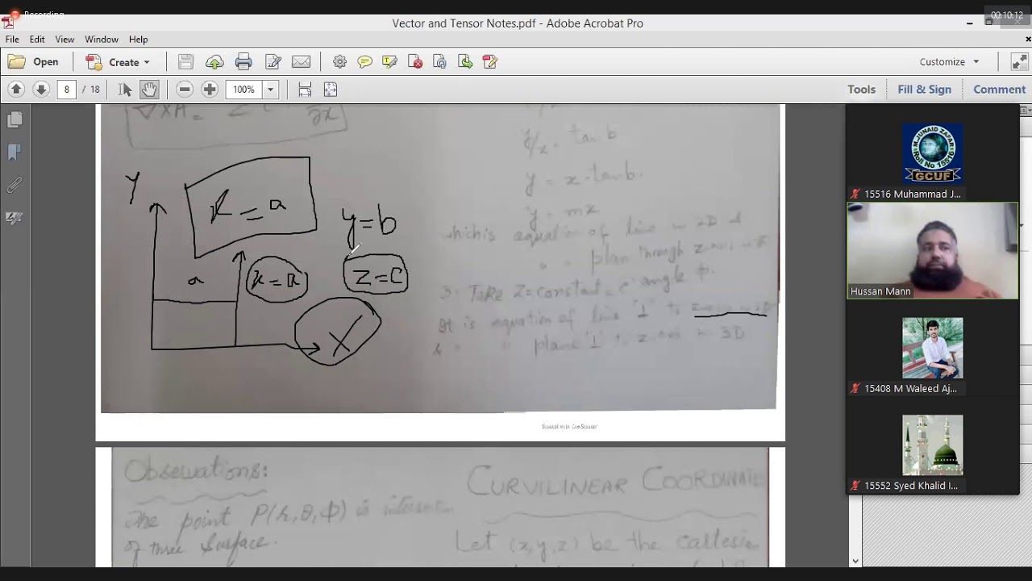Activate the Hand pan tool
The image size is (1032, 581).
(149, 90)
